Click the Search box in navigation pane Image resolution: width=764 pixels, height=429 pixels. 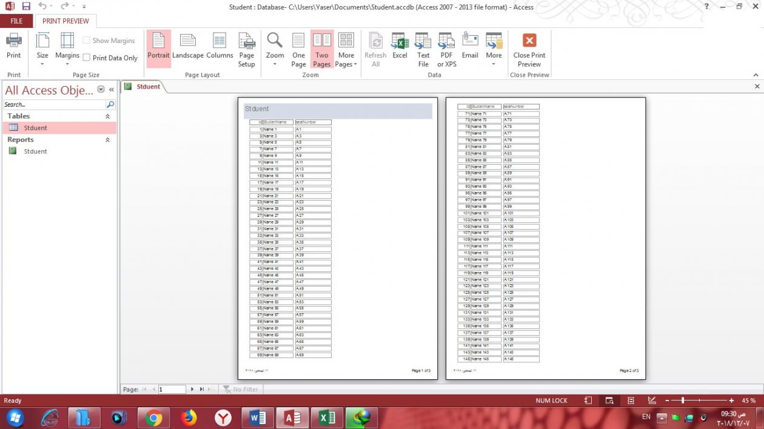[x=55, y=104]
